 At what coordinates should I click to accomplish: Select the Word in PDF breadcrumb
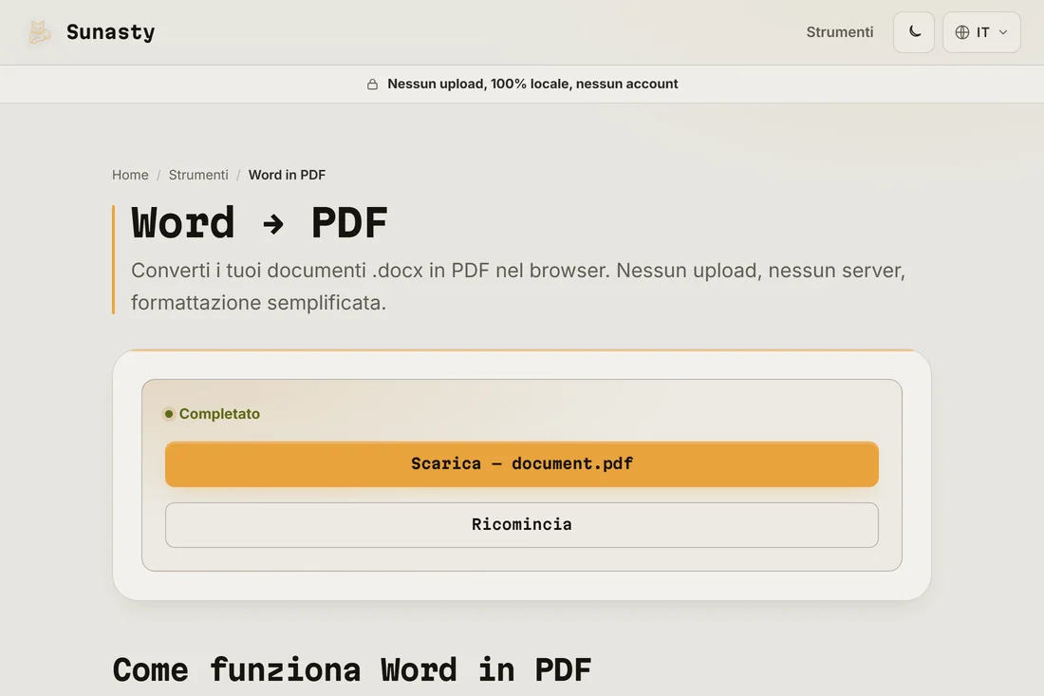287,175
